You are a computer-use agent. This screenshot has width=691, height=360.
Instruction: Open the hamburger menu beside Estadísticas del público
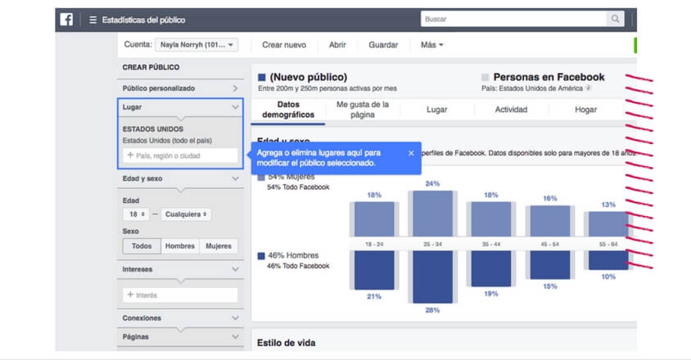[x=93, y=20]
